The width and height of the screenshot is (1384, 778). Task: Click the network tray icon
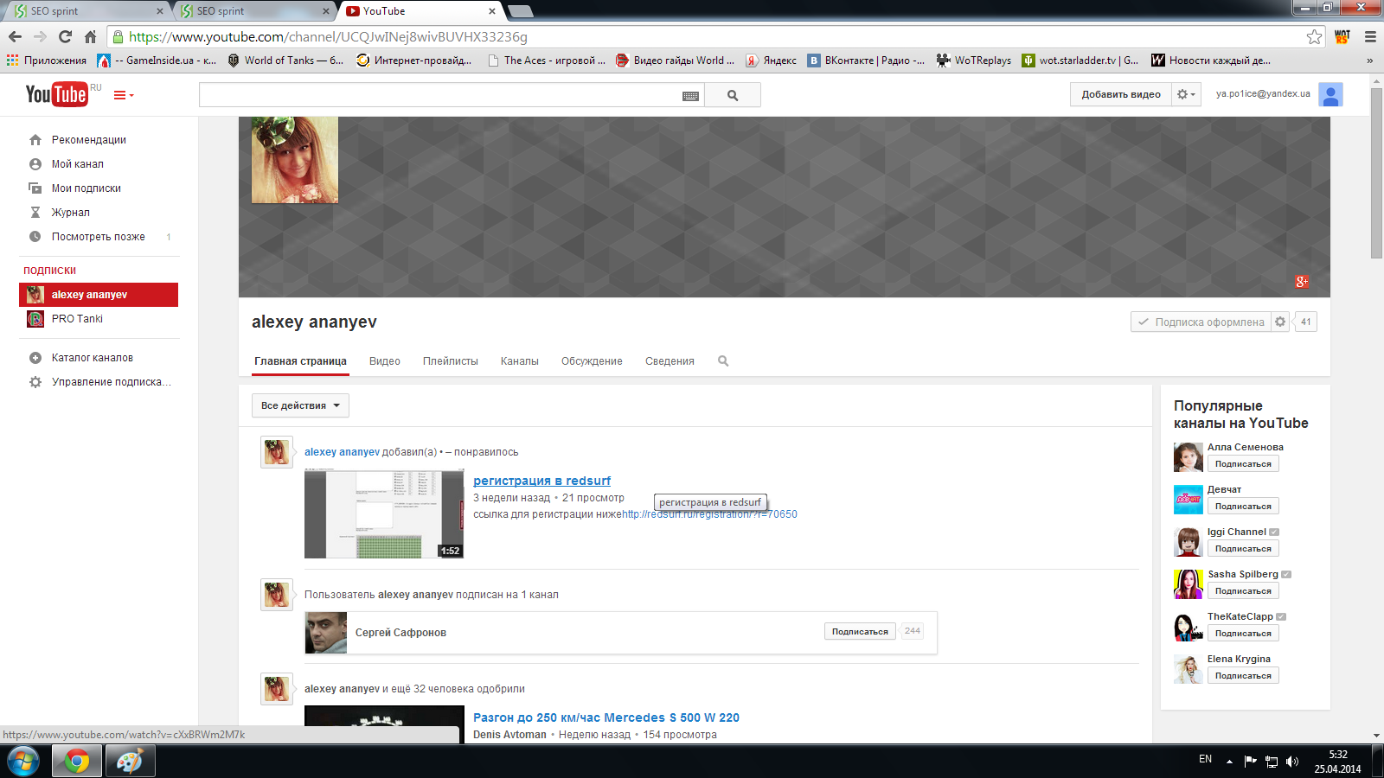[x=1272, y=762]
